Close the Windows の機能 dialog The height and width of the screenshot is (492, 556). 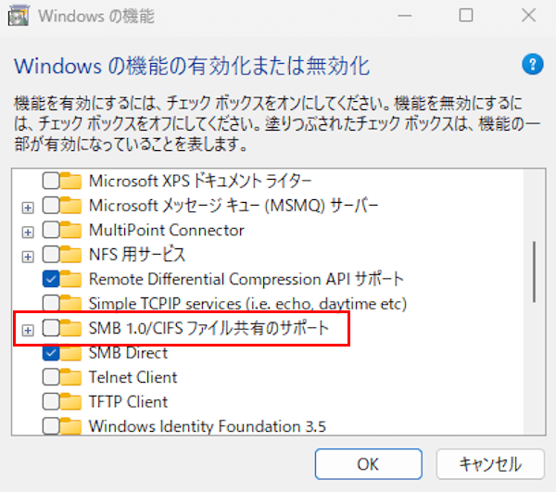(528, 15)
